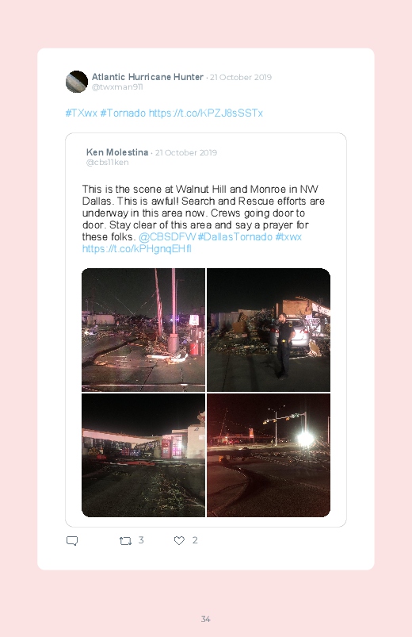View photo of downed utility poles

click(143, 330)
